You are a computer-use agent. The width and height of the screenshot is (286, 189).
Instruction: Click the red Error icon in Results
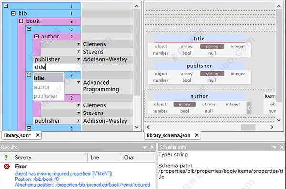point(7,166)
